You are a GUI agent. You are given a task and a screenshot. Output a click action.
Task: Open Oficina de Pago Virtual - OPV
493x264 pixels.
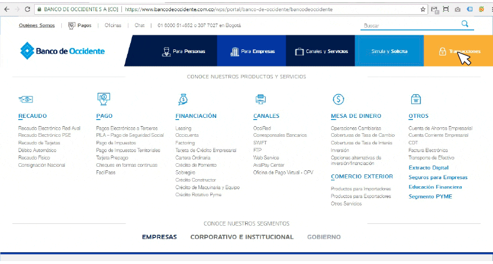(x=283, y=173)
